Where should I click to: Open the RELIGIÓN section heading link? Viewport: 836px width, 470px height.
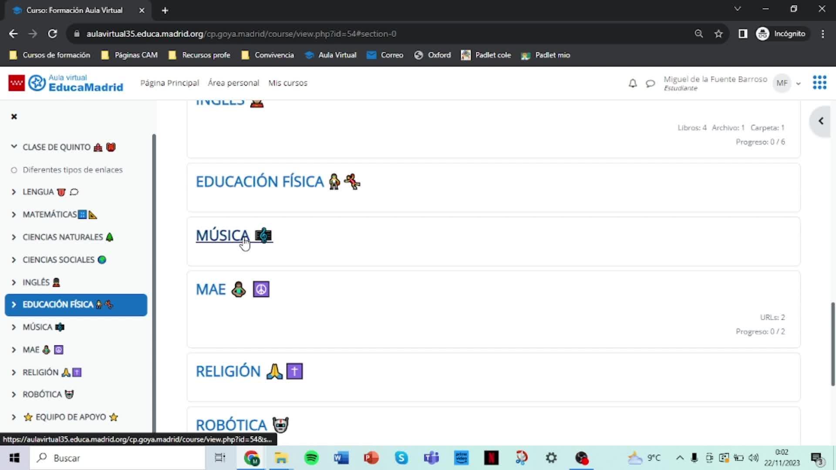tap(228, 371)
